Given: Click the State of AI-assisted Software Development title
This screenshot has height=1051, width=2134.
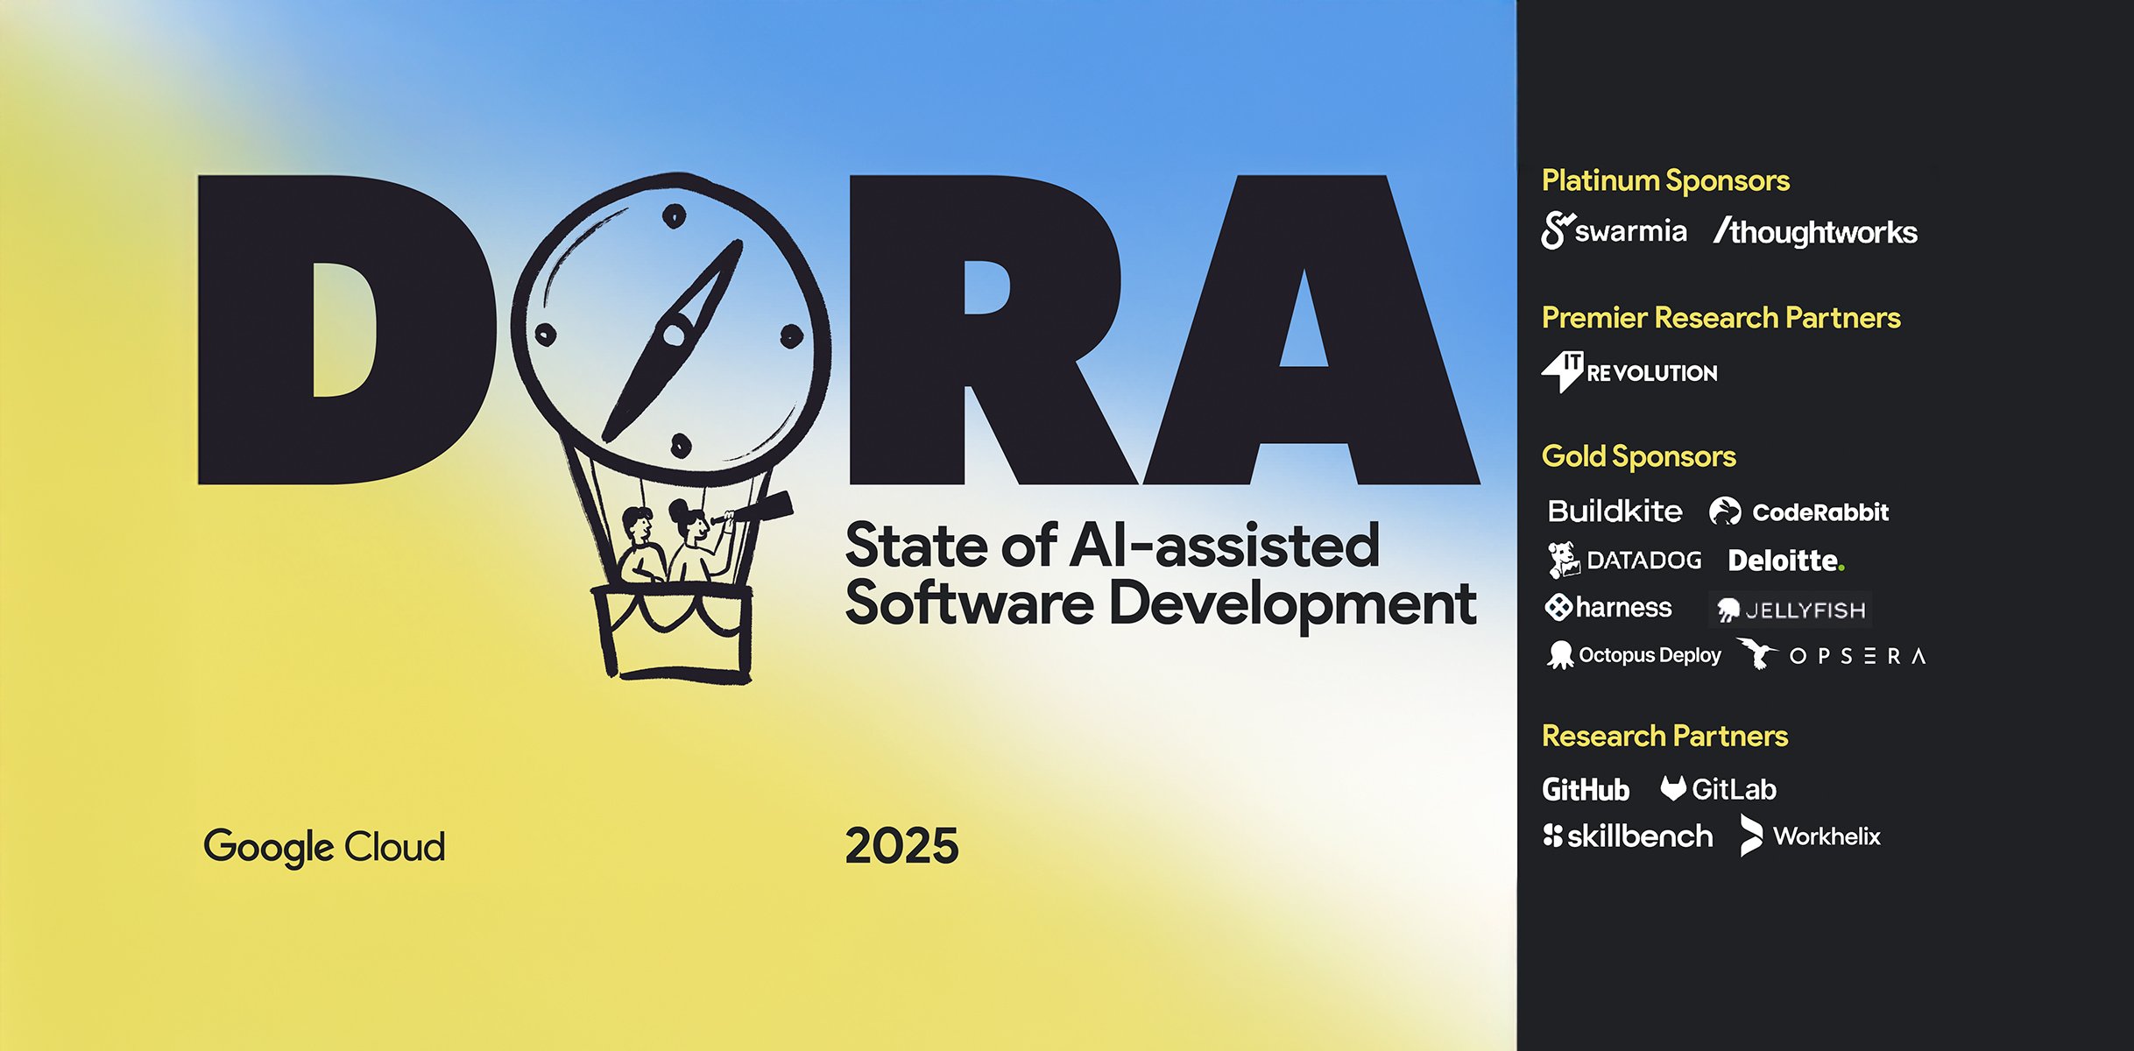Looking at the screenshot, I should (x=1159, y=574).
